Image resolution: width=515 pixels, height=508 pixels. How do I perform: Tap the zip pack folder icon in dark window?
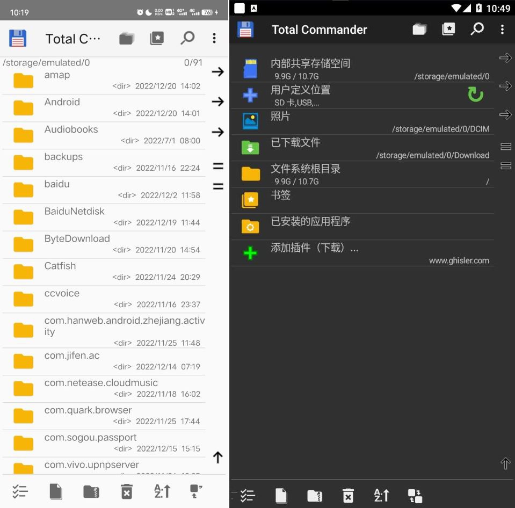click(x=315, y=496)
